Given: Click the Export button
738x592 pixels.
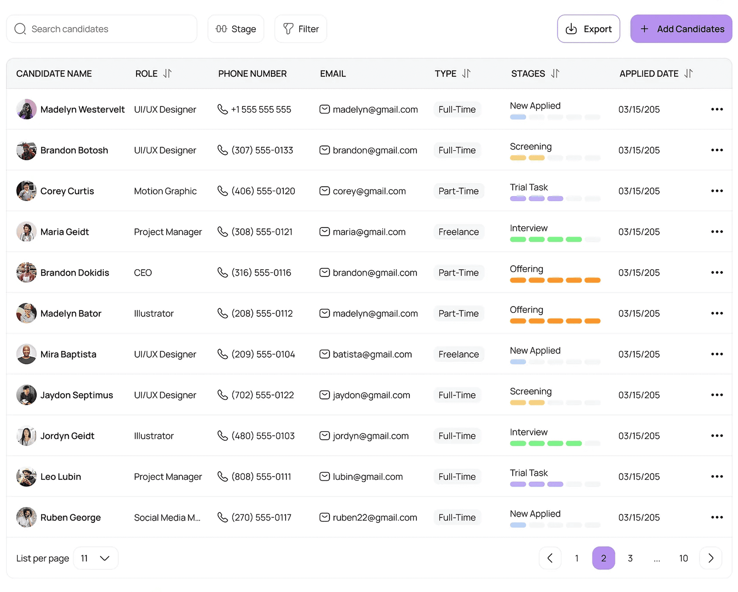Looking at the screenshot, I should 588,29.
